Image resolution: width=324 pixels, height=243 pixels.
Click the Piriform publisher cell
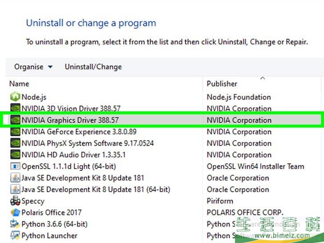tap(220, 201)
